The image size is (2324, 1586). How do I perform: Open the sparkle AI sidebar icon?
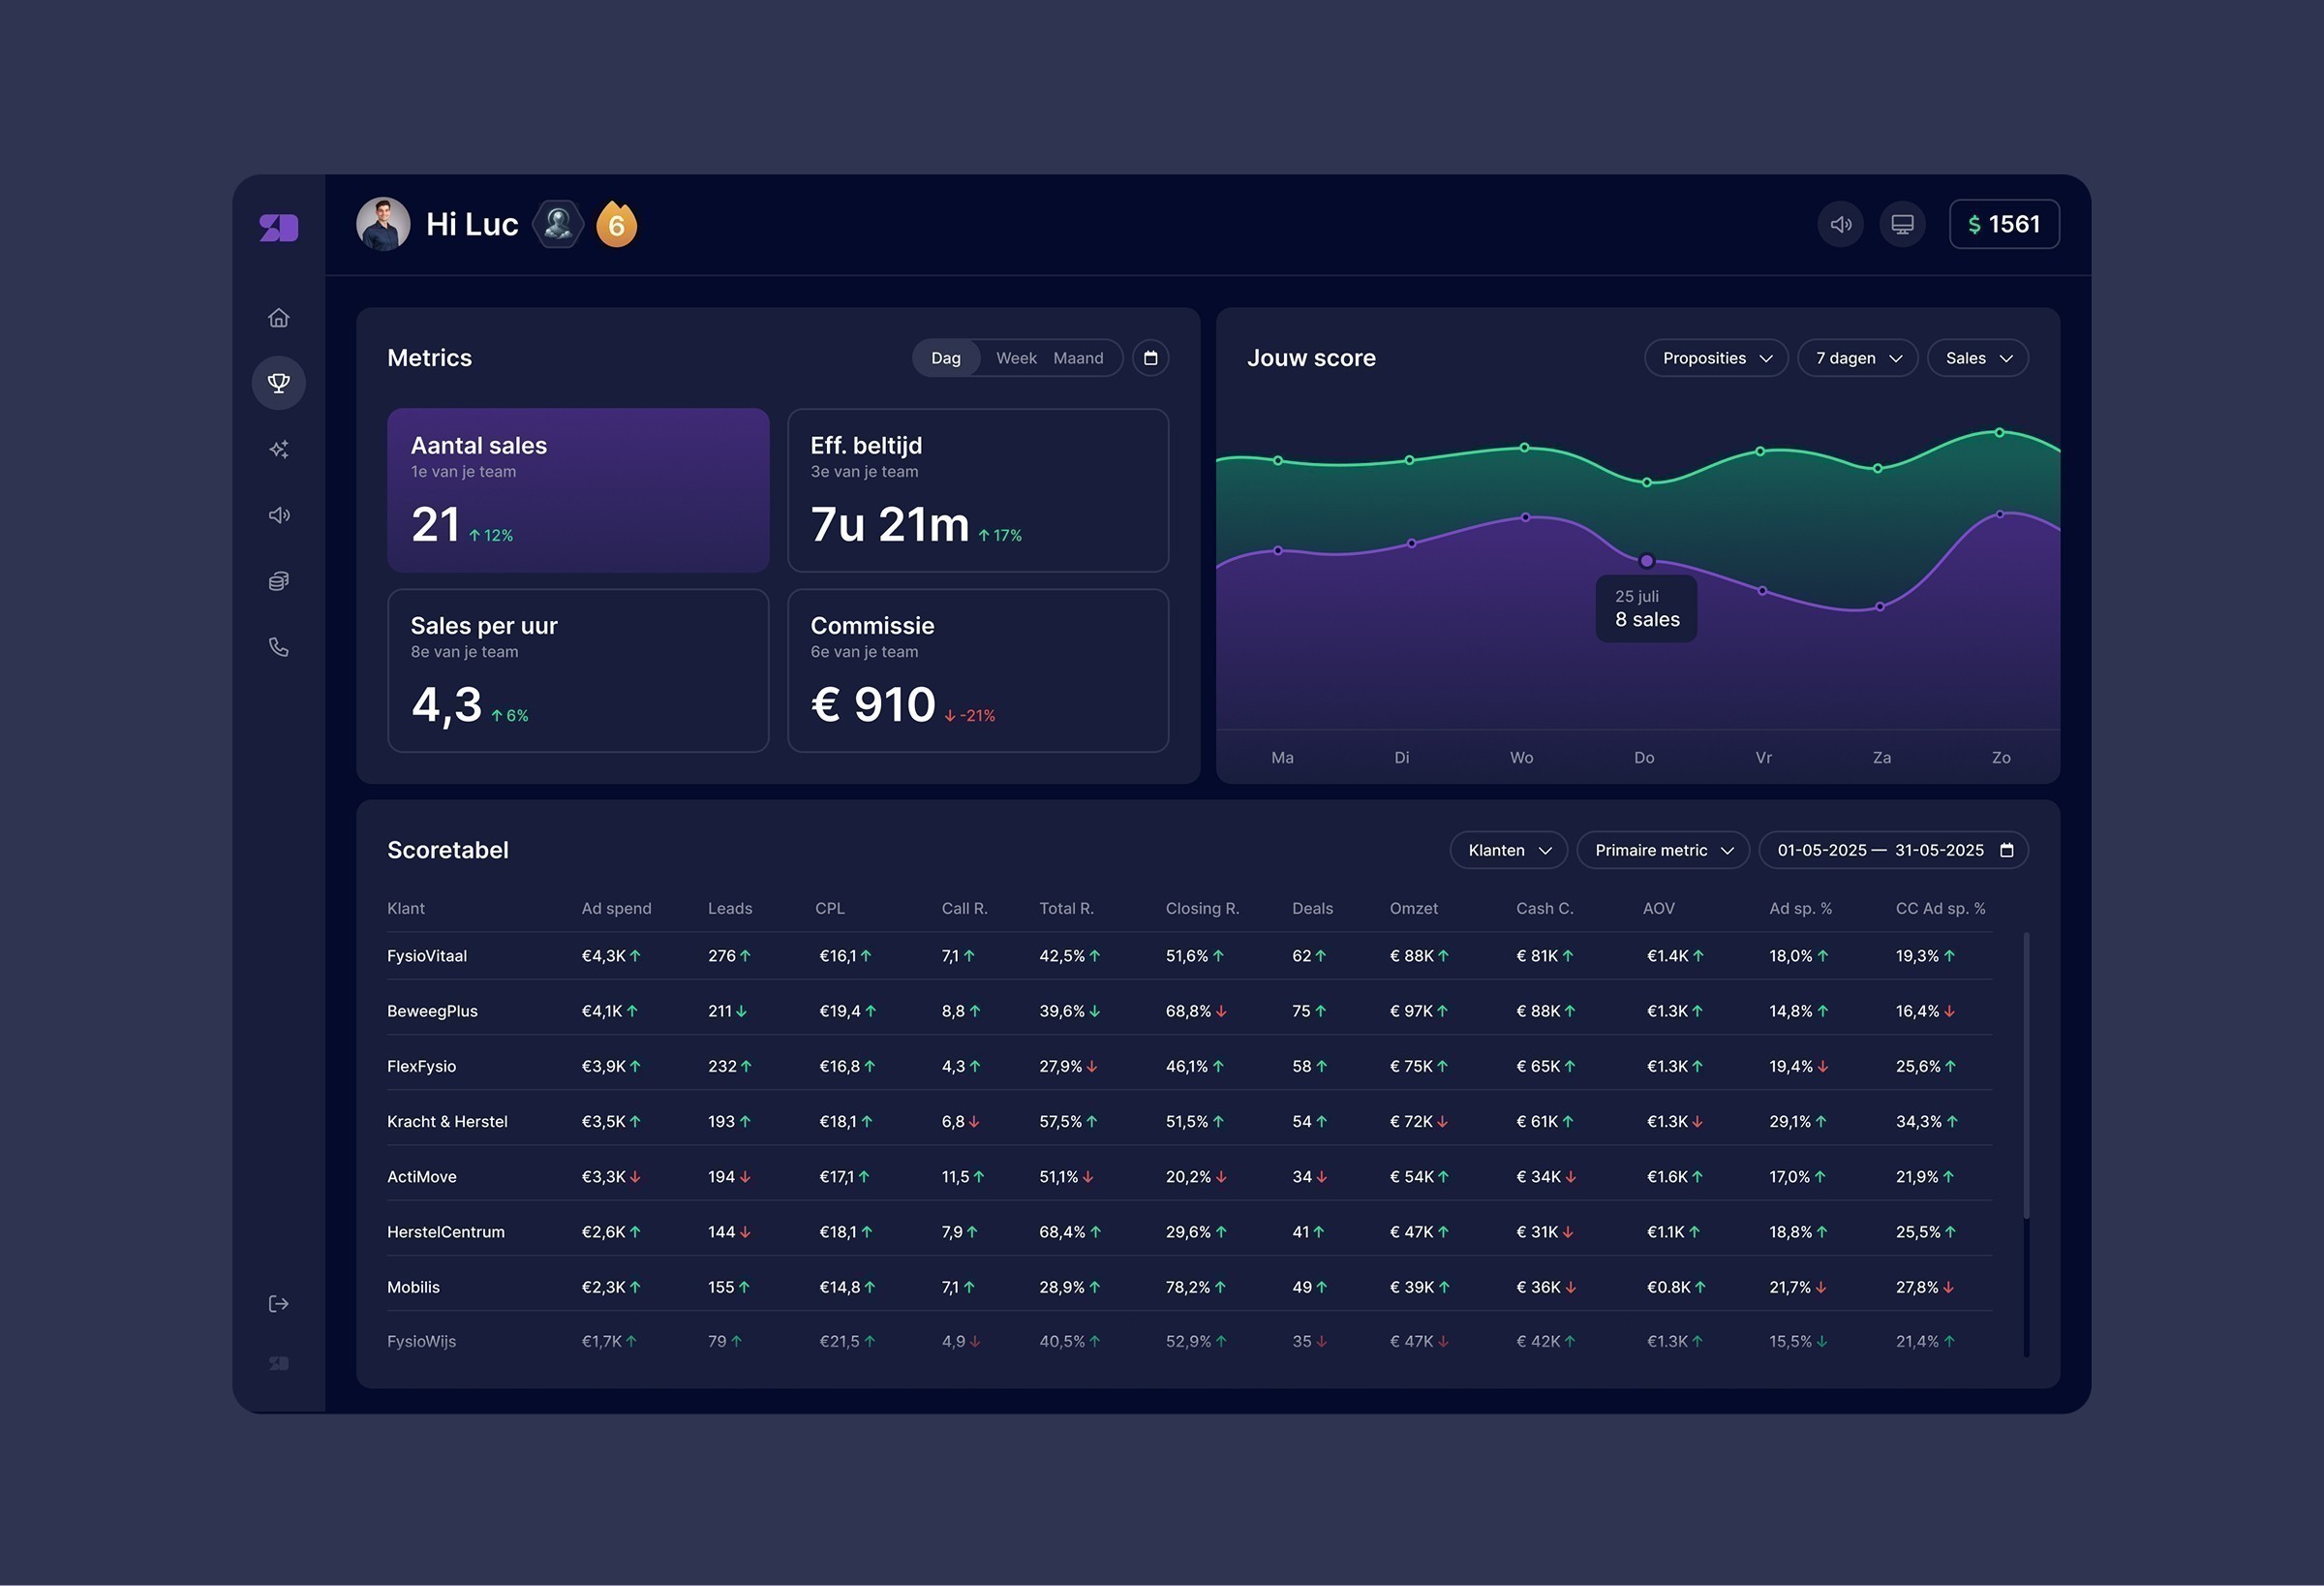click(279, 450)
